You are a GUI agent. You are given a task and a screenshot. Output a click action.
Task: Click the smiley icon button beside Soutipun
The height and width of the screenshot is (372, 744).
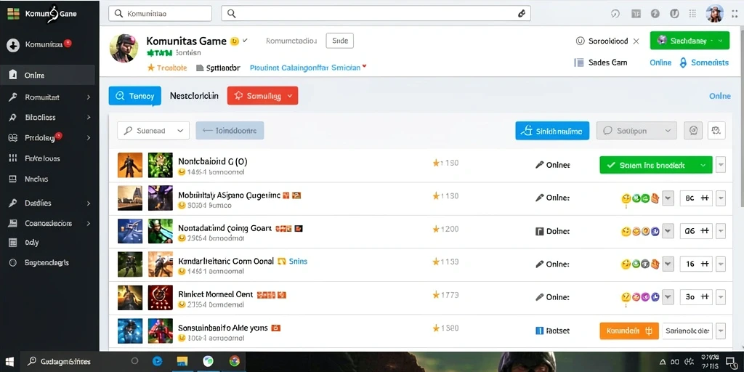pyautogui.click(x=692, y=131)
